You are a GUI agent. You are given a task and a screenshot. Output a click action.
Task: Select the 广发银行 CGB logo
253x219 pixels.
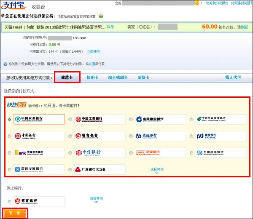click(100, 169)
